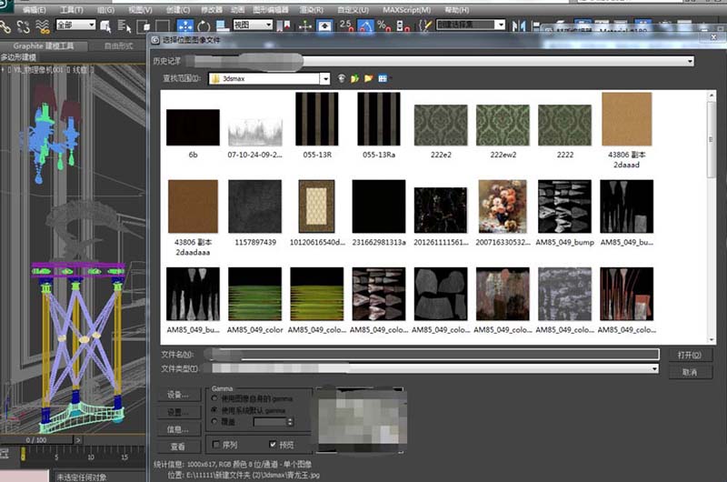Open the 视图(V) menu
The height and width of the screenshot is (482, 727).
[x=140, y=10]
